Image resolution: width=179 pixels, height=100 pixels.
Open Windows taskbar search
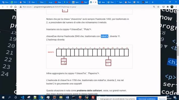point(10,97)
